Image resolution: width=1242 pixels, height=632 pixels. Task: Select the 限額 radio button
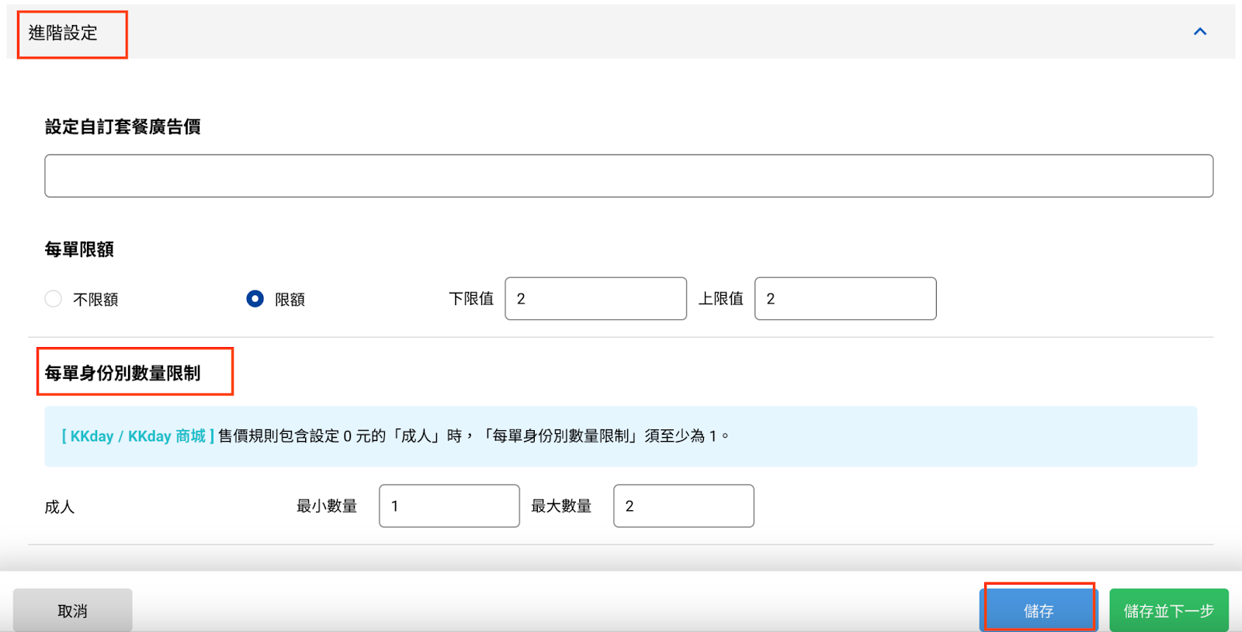click(255, 299)
